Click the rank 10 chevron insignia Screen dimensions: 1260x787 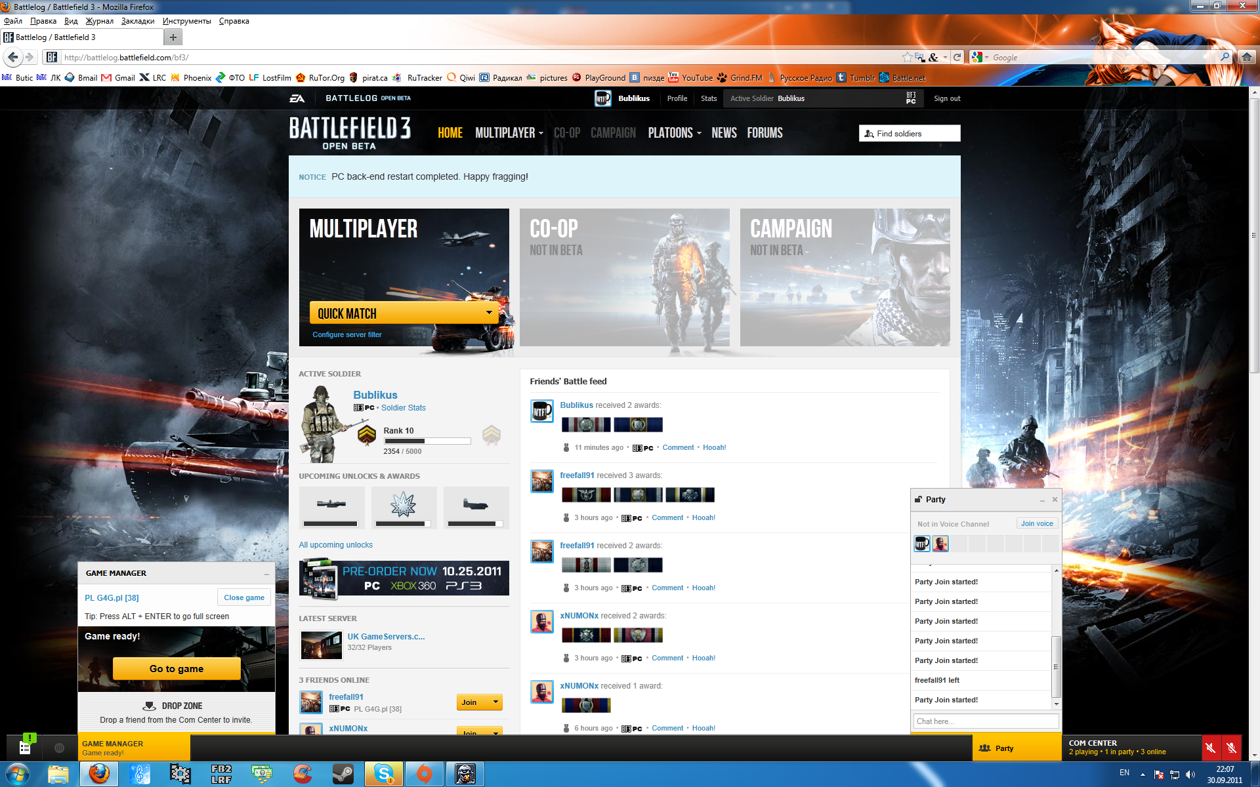pyautogui.click(x=367, y=435)
